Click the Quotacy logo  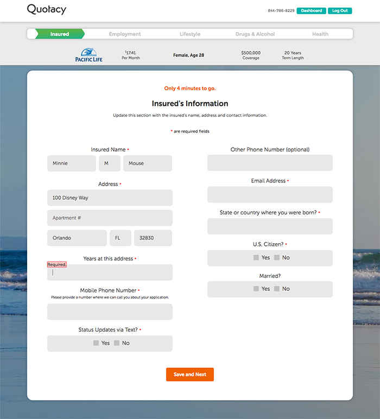pos(47,10)
